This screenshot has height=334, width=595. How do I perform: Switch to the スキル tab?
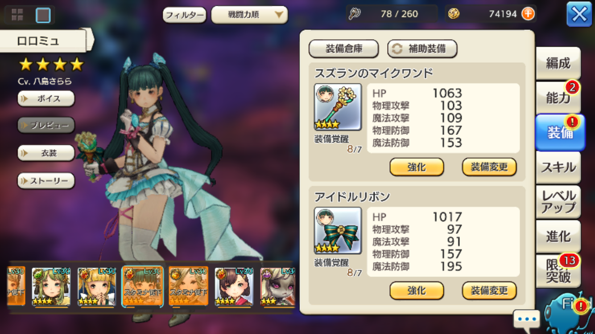(558, 167)
